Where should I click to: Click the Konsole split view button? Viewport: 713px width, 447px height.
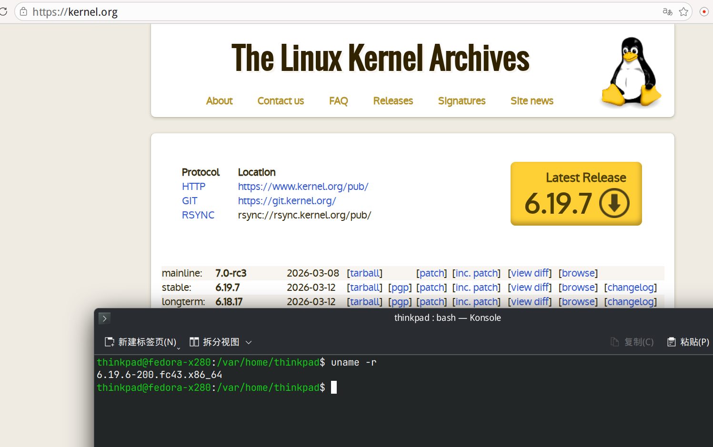(x=214, y=342)
